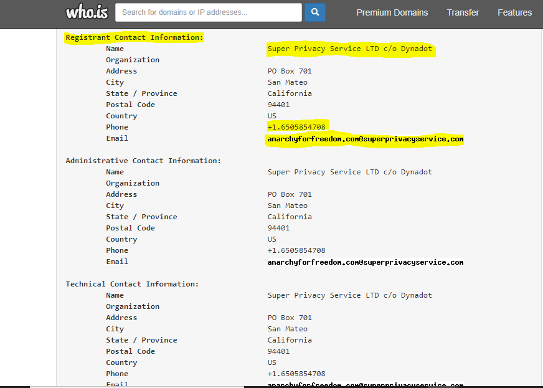The height and width of the screenshot is (388, 543).
Task: Select the administrative contact name value
Action: 350,172
